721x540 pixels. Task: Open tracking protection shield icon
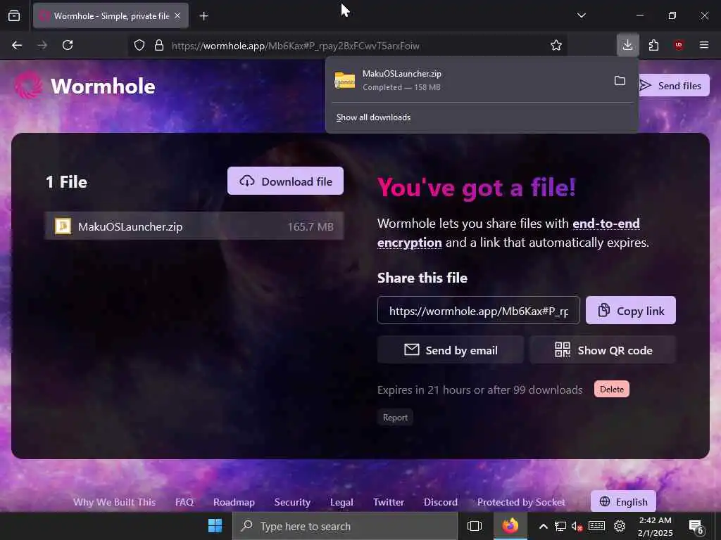click(x=139, y=45)
